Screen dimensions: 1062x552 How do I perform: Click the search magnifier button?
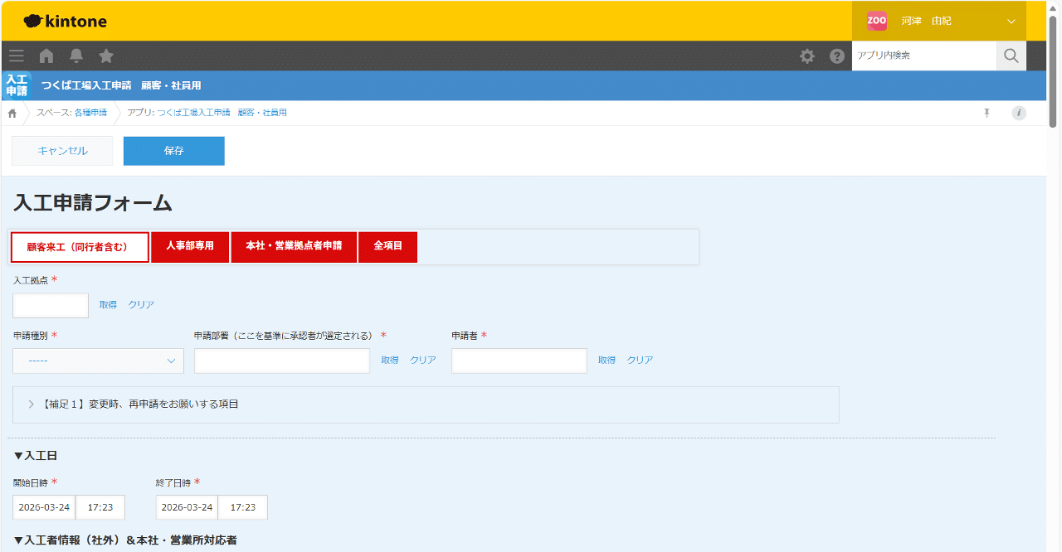(x=1011, y=56)
